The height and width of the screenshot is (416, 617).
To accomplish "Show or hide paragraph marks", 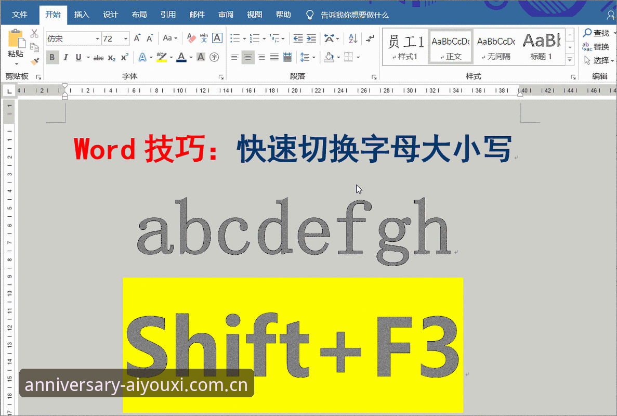I will point(370,38).
